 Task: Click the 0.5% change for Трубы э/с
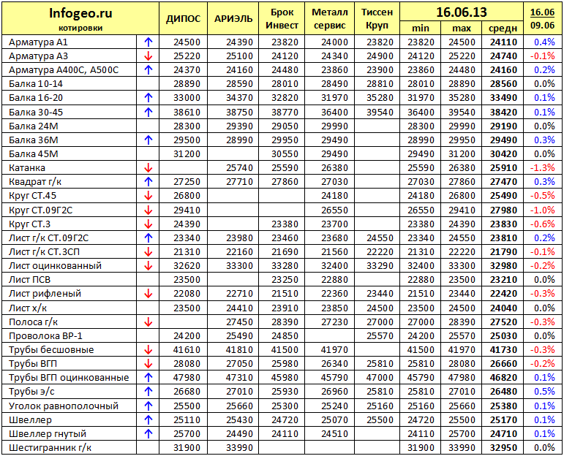[544, 391]
